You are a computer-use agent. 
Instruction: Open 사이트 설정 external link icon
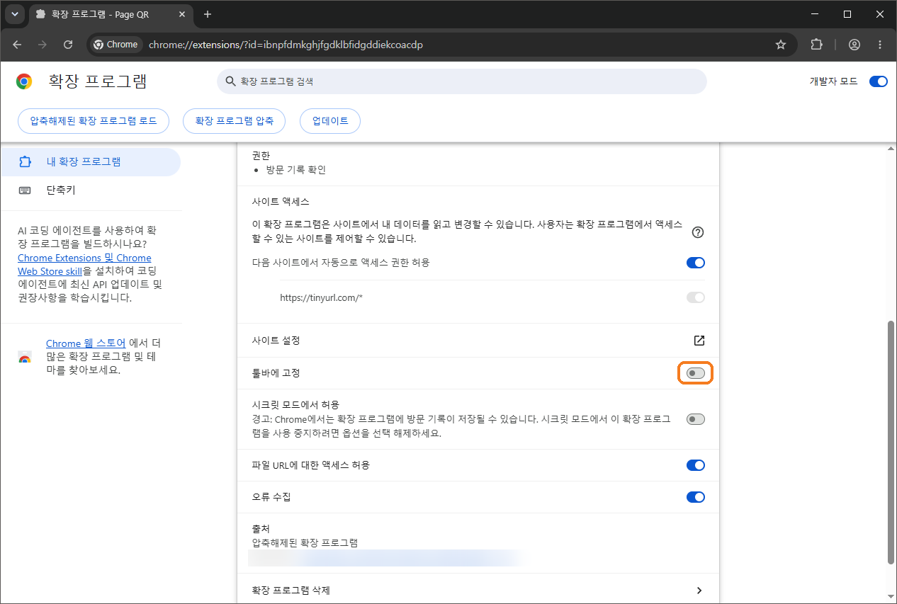699,341
